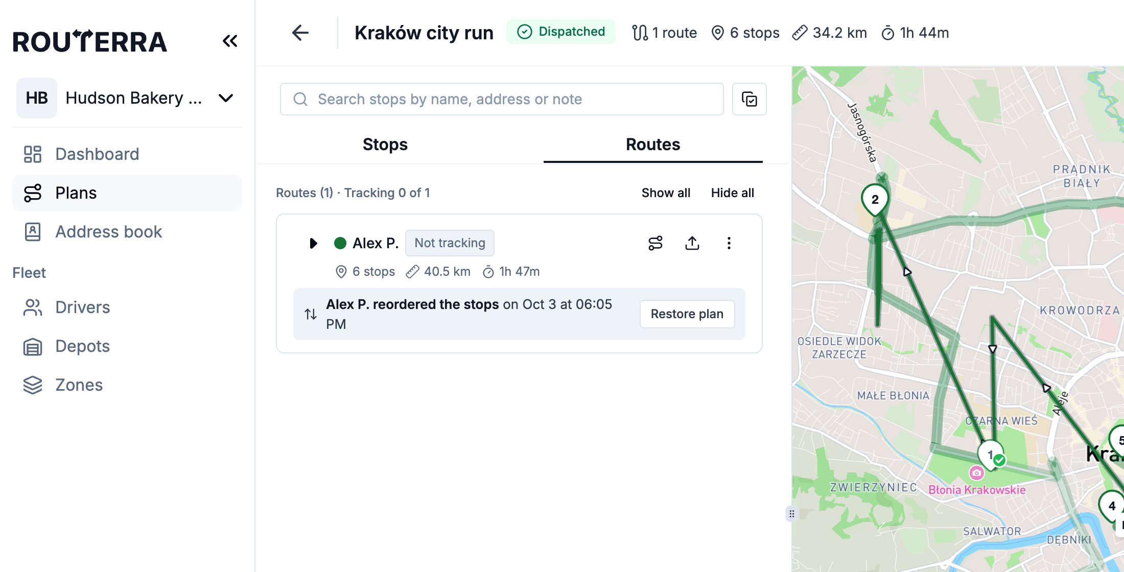Image resolution: width=1124 pixels, height=572 pixels.
Task: Click the '6 stops' header stat
Action: coord(745,33)
